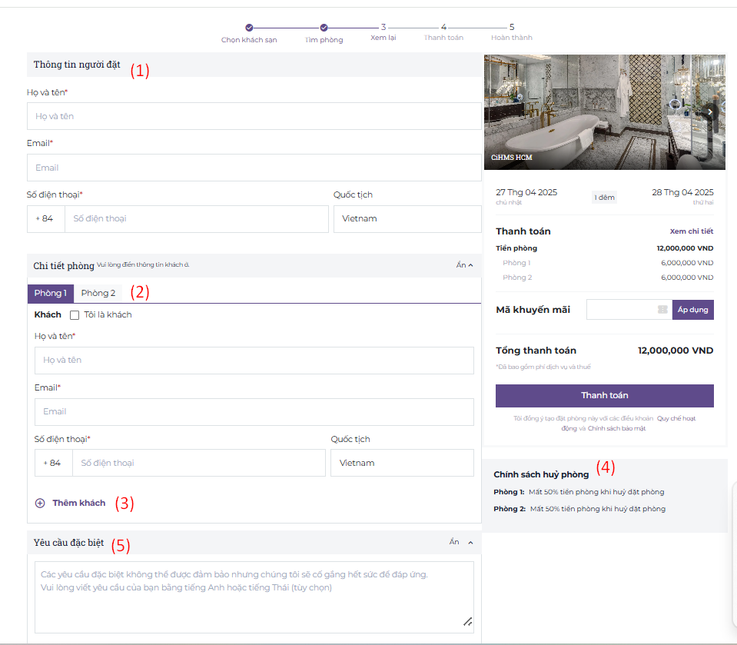Click the completed Tìm phòng step circle

tap(324, 28)
